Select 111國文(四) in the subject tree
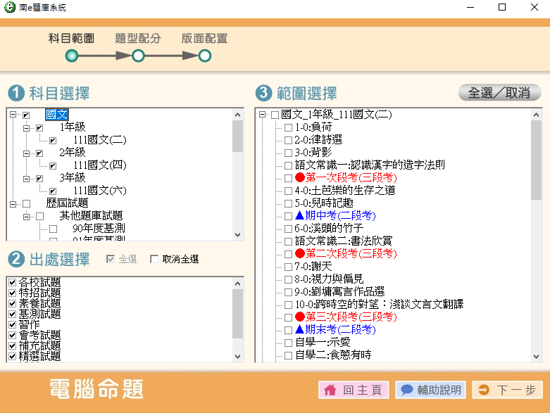This screenshot has width=550, height=413. [x=99, y=165]
